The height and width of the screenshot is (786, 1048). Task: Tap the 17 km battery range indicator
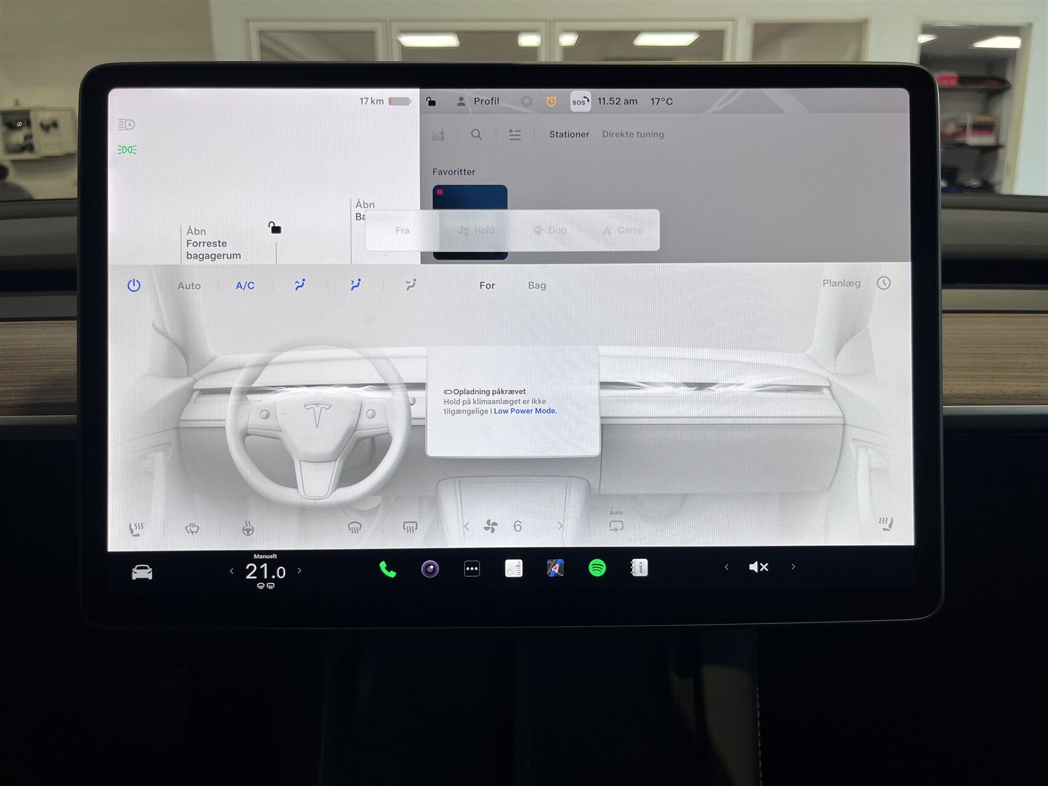click(385, 101)
